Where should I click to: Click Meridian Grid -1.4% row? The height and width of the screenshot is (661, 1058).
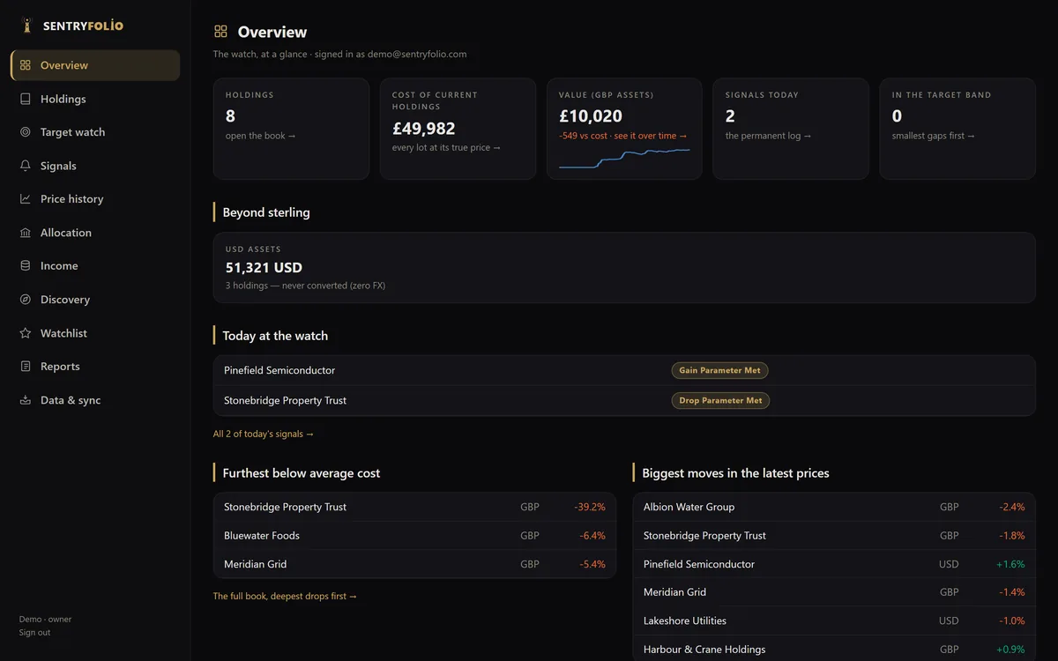834,592
